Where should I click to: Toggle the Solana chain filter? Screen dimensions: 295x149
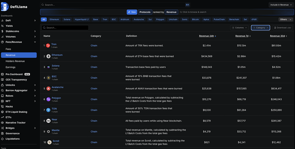67,20
